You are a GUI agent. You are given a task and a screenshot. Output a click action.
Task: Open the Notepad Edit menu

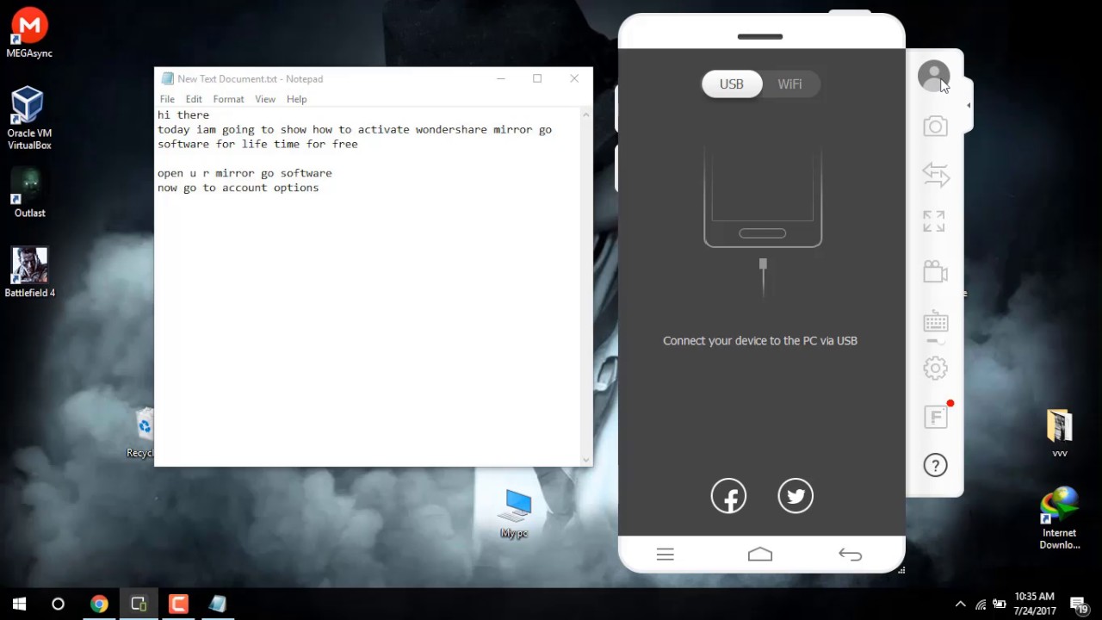[x=194, y=99]
